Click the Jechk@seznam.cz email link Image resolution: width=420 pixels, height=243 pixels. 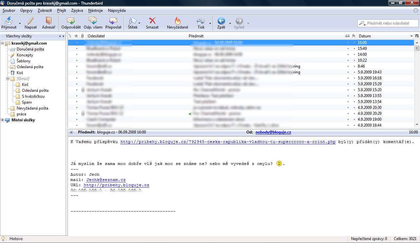click(x=106, y=180)
